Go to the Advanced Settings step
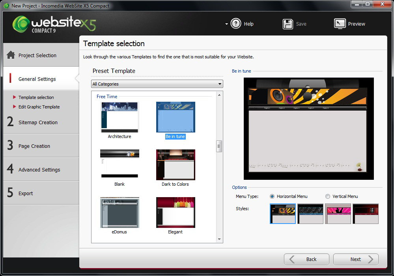394x276 pixels. 39,170
